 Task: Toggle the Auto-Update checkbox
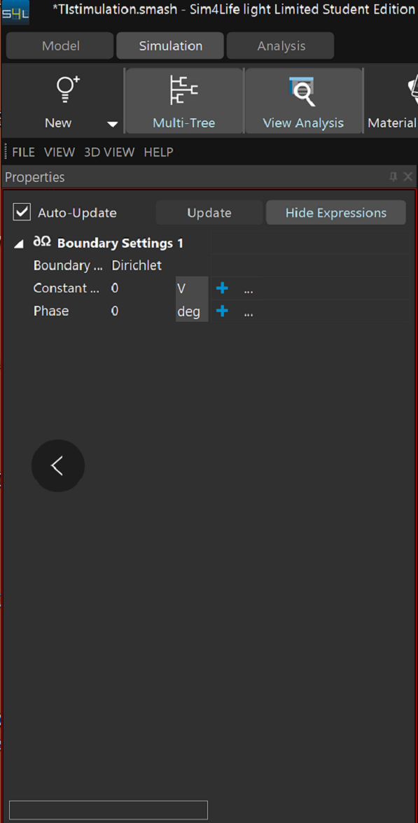tap(22, 212)
